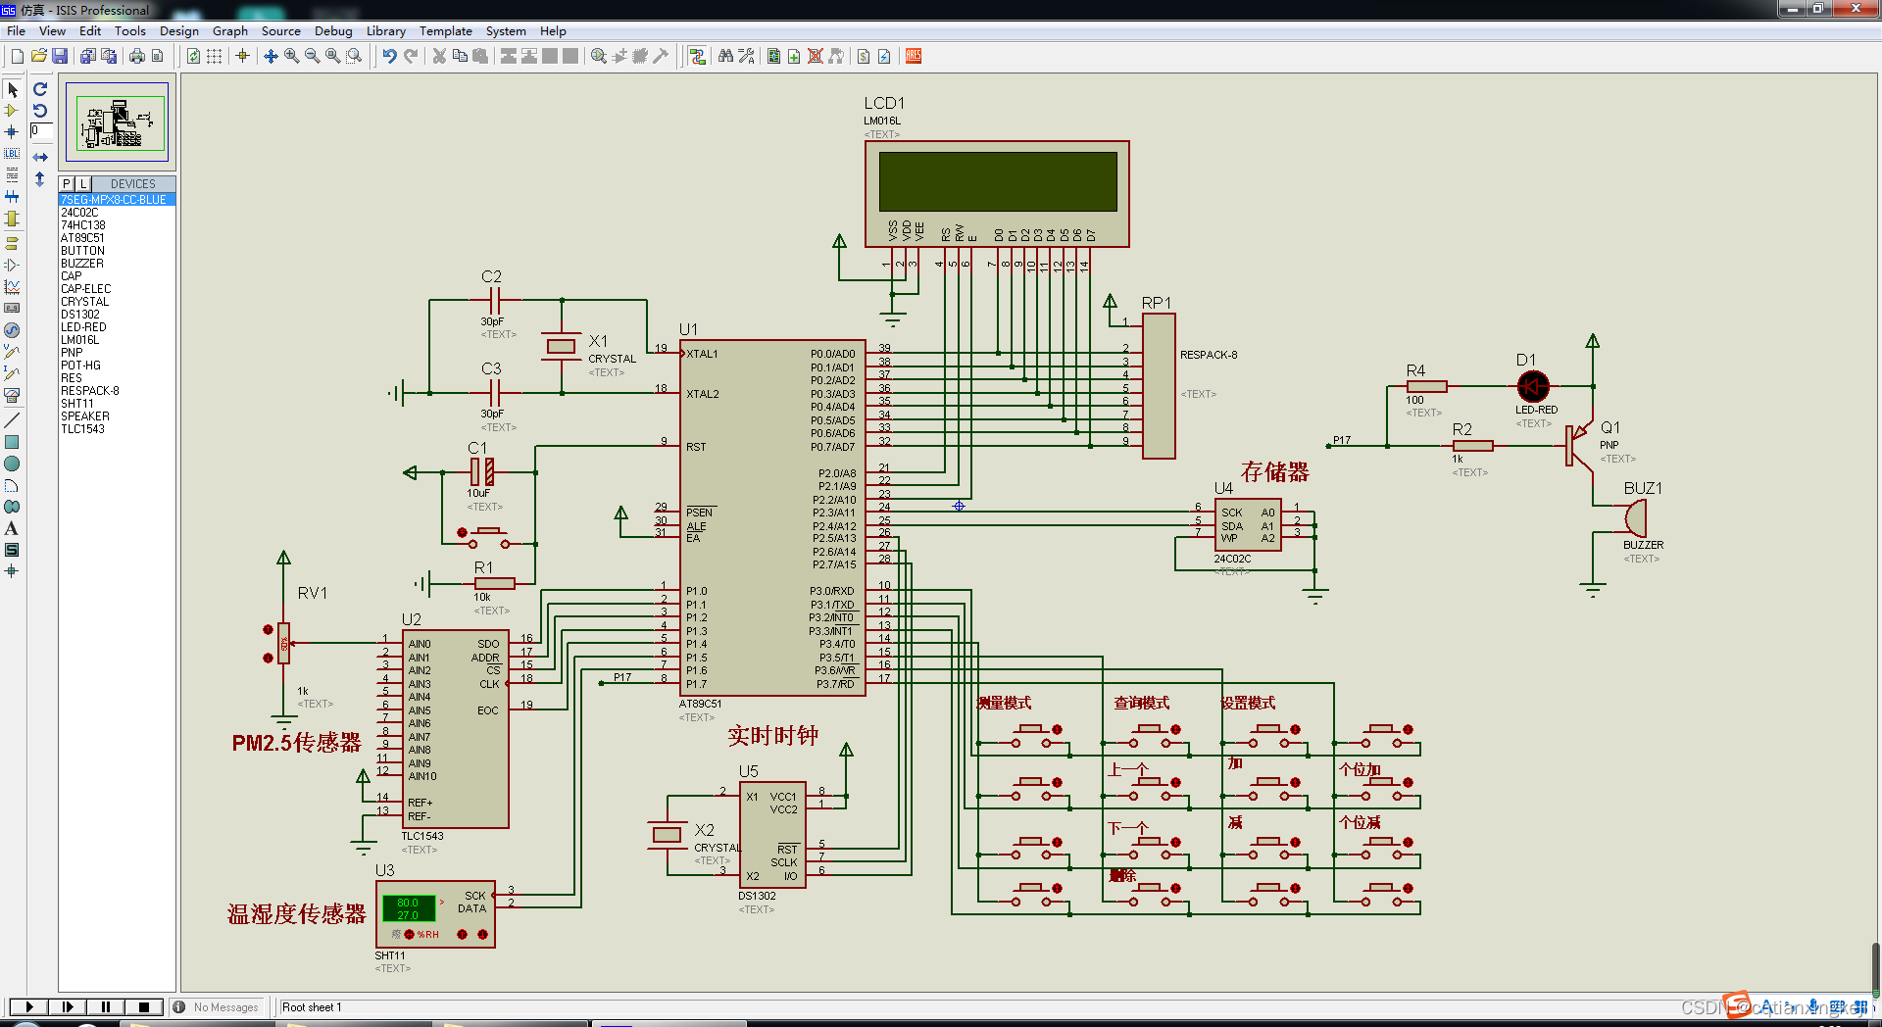This screenshot has height=1027, width=1882.
Task: Stop the simulation
Action: pyautogui.click(x=144, y=1006)
